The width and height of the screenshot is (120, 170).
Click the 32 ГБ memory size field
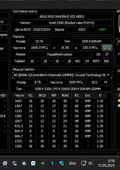(39, 41)
